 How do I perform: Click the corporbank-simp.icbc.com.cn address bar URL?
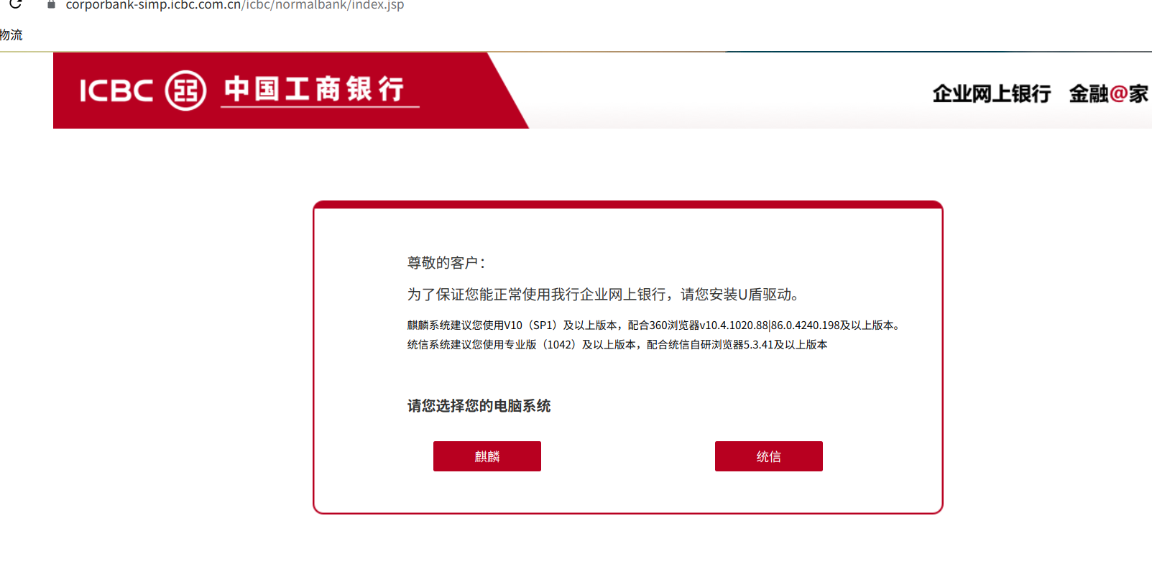[x=235, y=5]
